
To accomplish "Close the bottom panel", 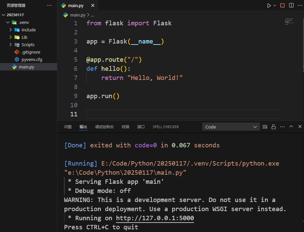I will [300, 126].
